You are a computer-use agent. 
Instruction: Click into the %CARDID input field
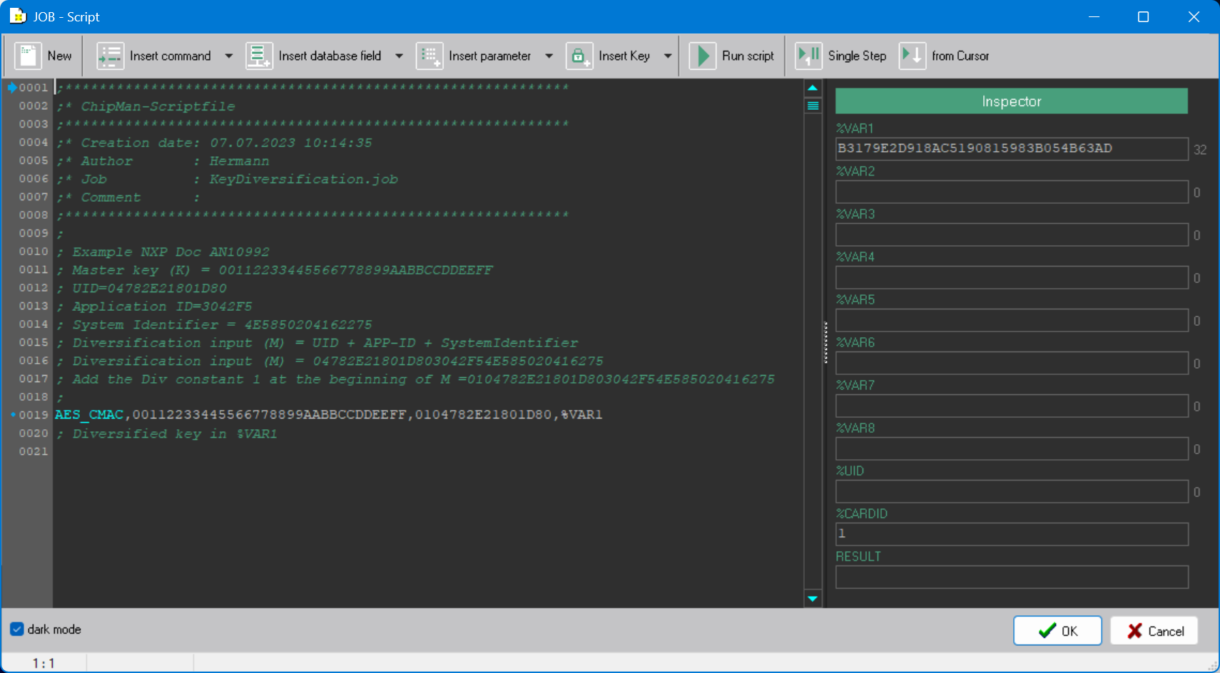point(1012,533)
